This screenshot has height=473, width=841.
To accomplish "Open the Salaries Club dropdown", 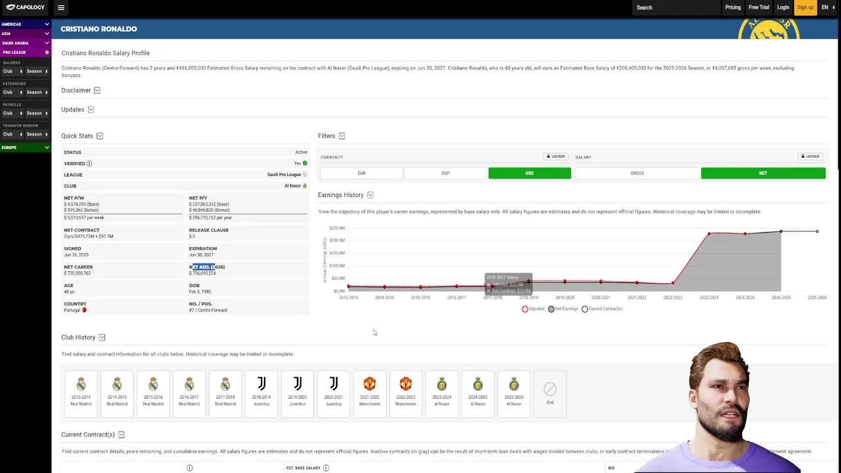I will (x=12, y=71).
